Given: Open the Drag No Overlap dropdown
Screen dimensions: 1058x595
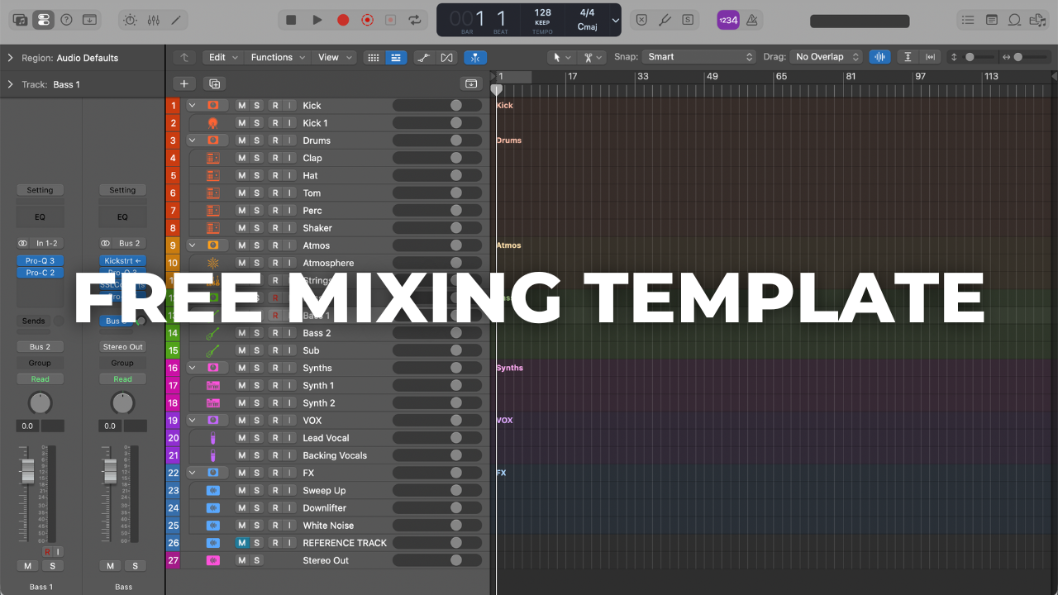Looking at the screenshot, I should (x=825, y=56).
